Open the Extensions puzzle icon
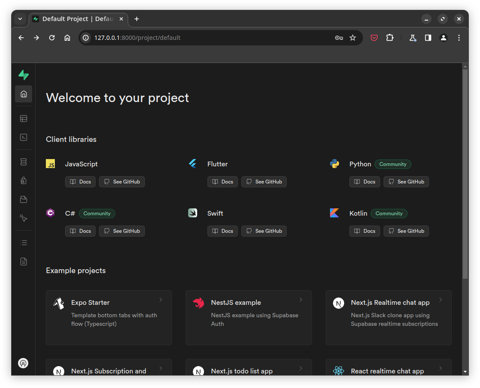480x388 pixels. pyautogui.click(x=390, y=38)
